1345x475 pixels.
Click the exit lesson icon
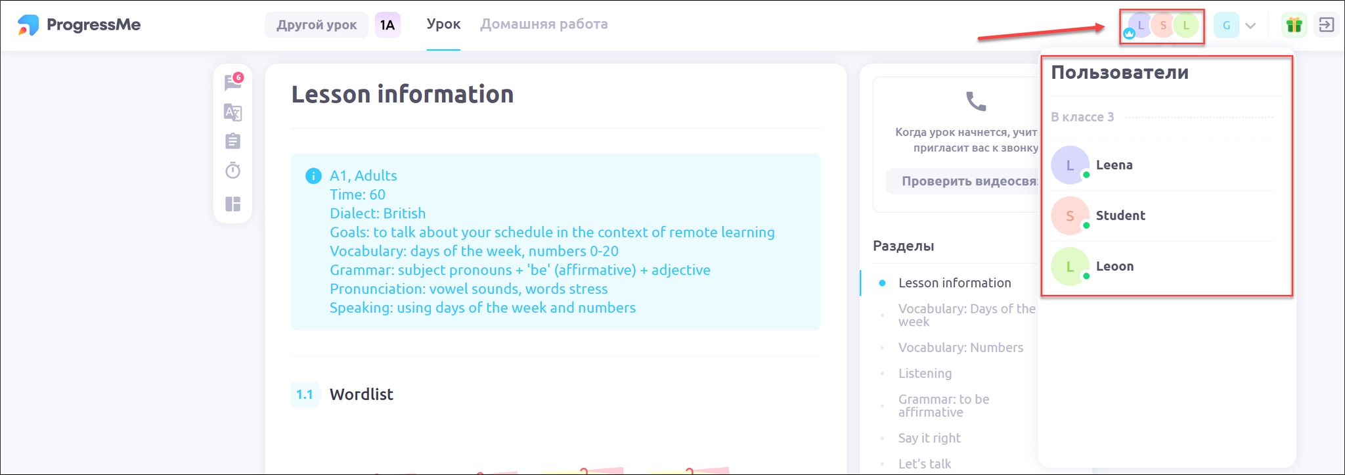[x=1326, y=25]
